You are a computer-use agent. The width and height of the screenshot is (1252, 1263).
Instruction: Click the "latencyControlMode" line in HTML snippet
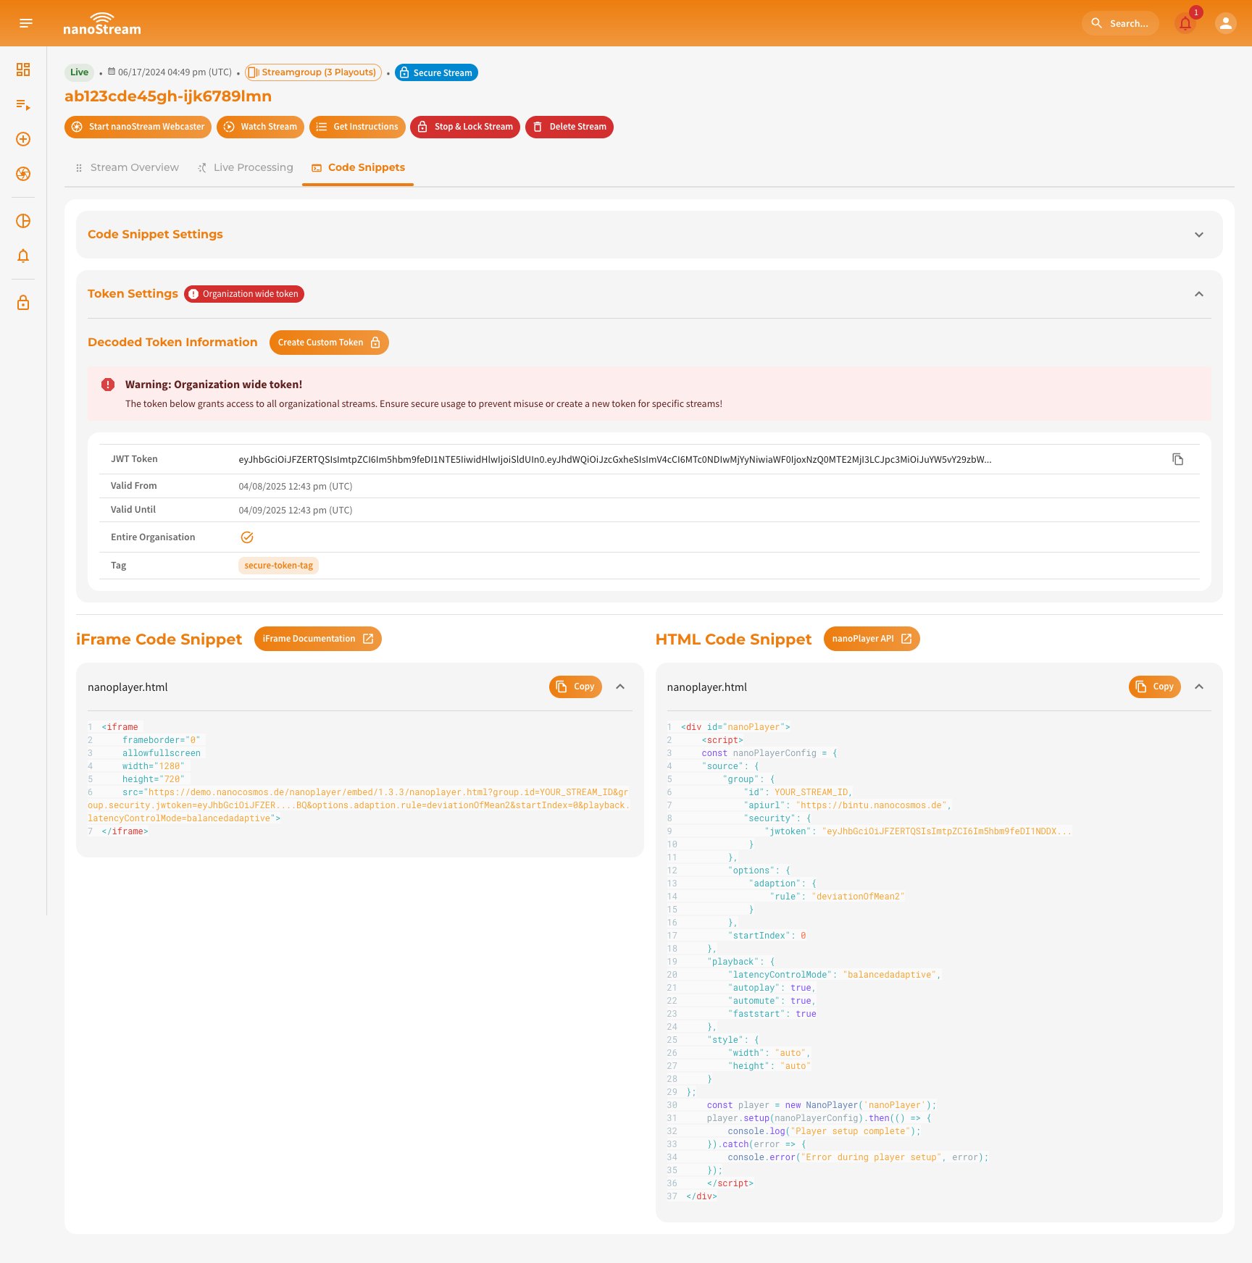point(834,975)
